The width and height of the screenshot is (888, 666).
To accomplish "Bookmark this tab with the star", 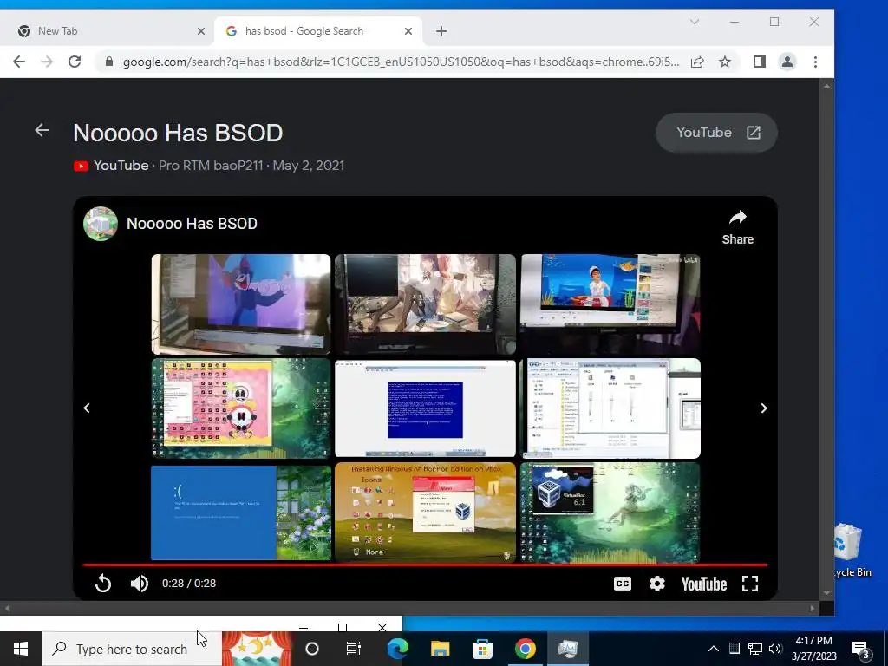I will pos(725,62).
